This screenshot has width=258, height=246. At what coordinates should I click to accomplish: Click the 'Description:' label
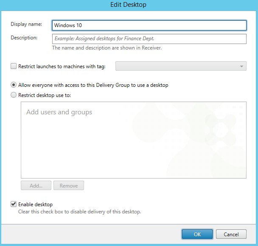24,38
